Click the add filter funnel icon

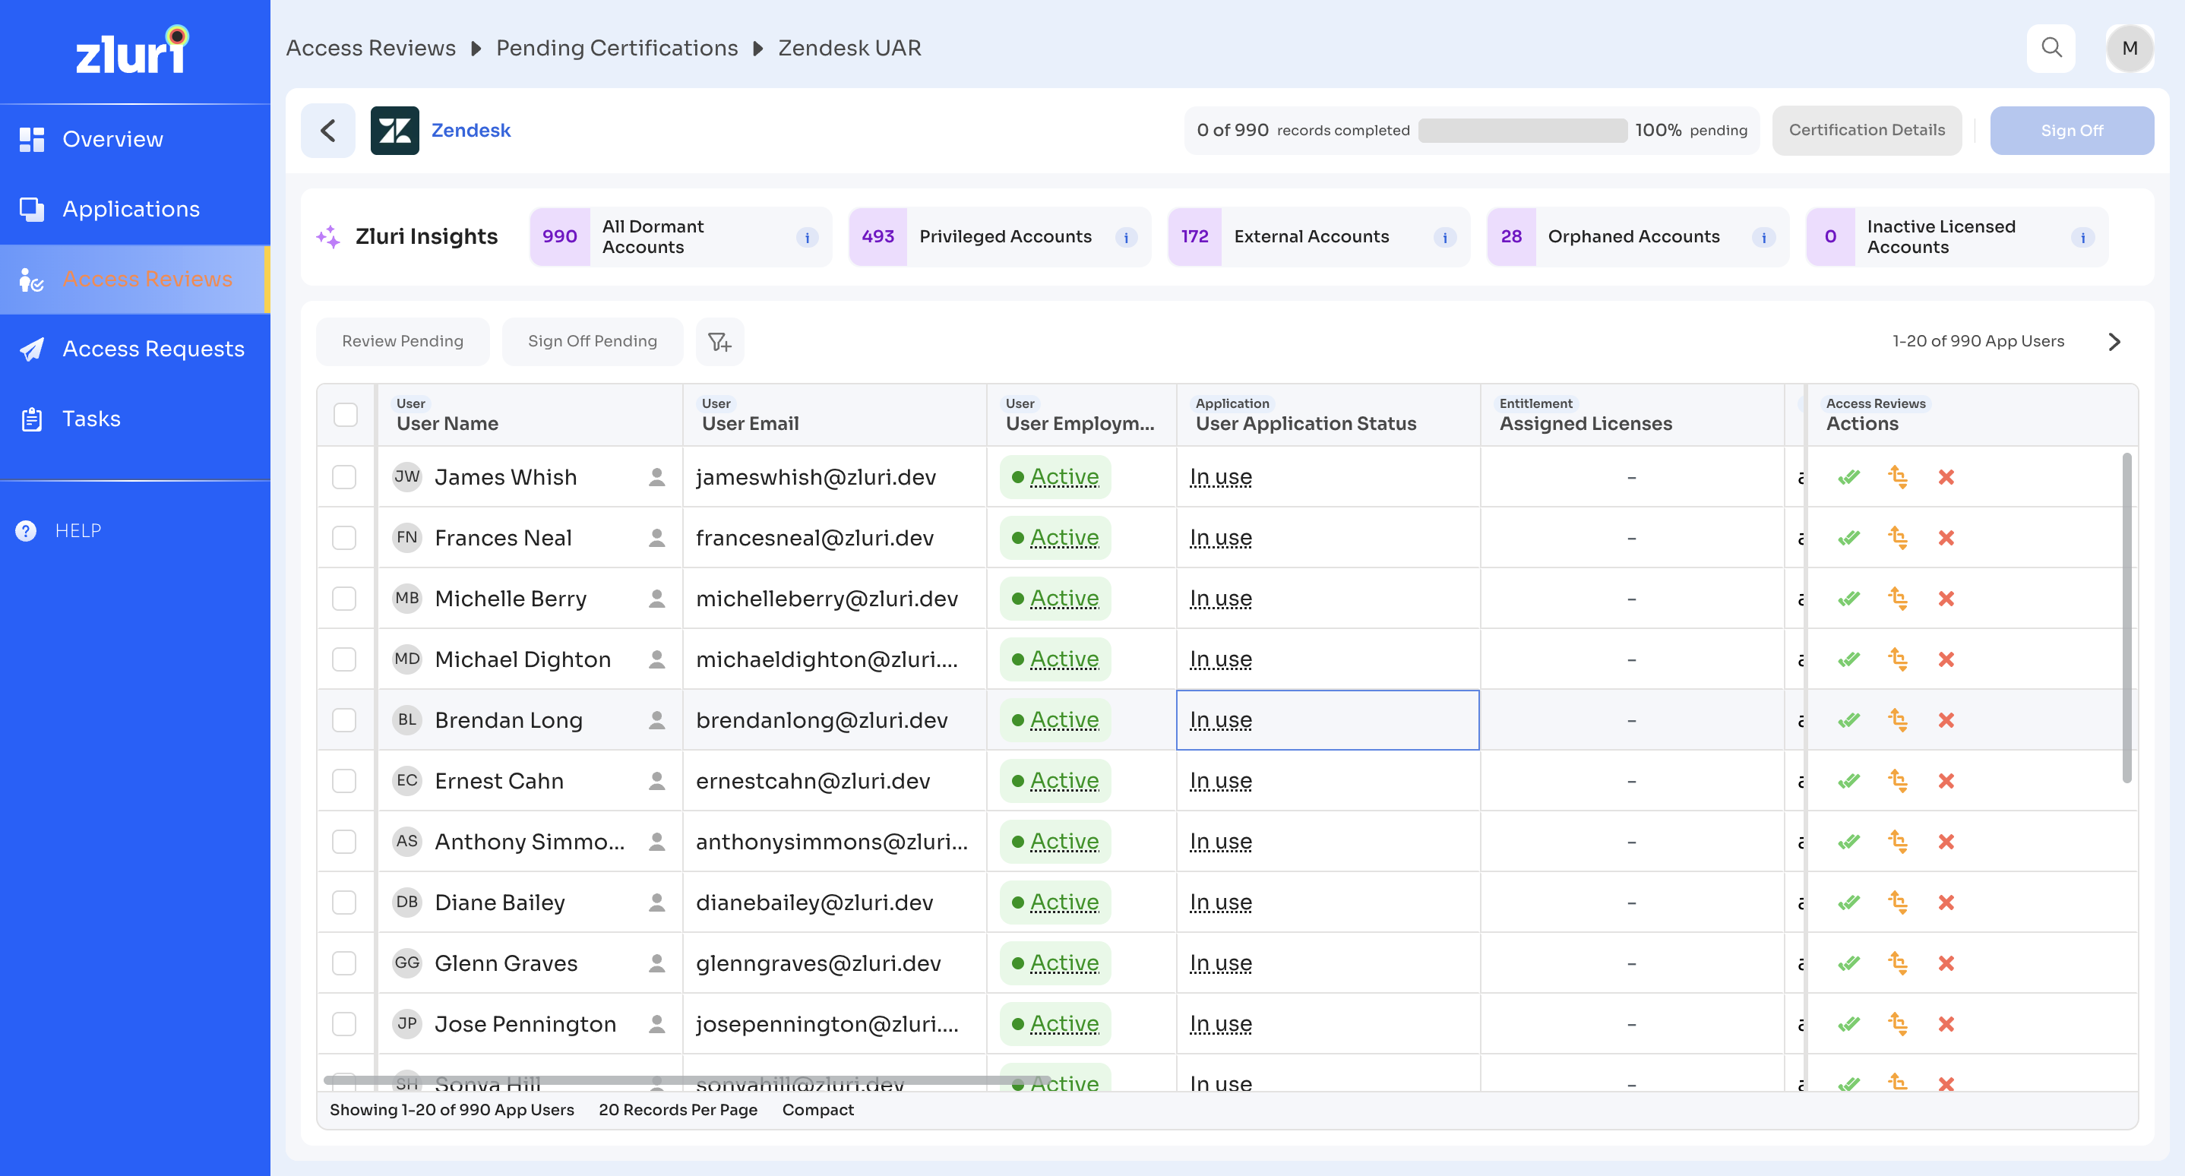point(719,342)
